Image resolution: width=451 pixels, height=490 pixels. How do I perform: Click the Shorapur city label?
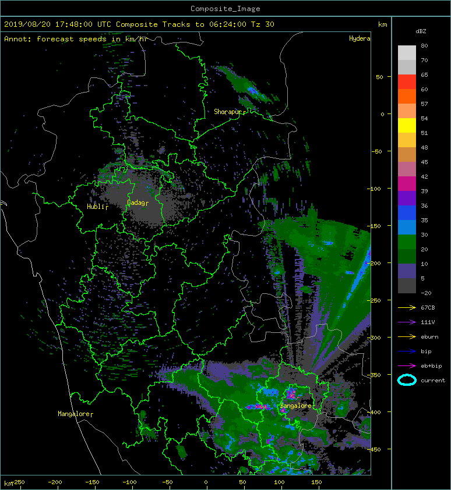pos(228,112)
